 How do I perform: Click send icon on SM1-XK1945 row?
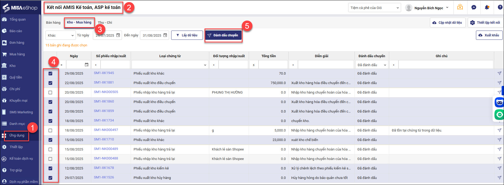499,73
